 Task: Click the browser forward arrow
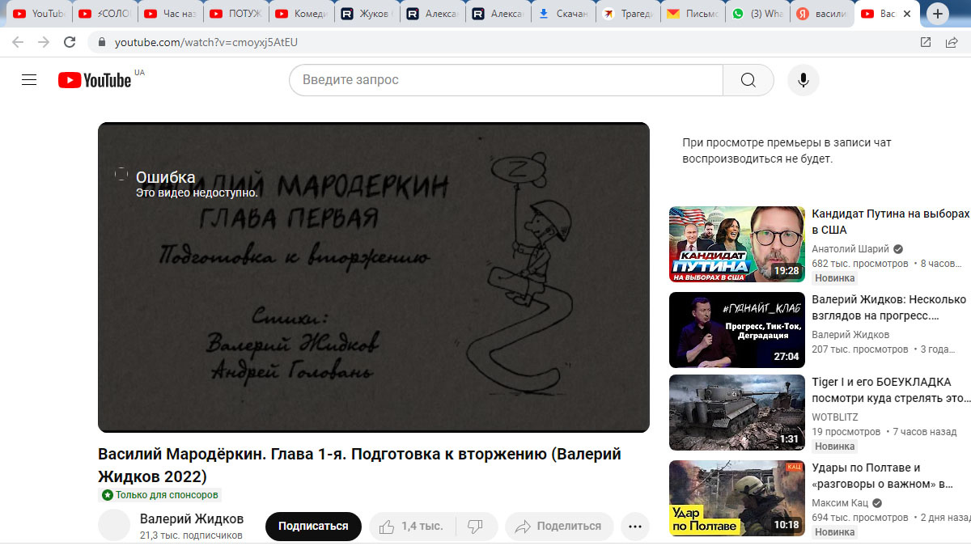tap(44, 42)
